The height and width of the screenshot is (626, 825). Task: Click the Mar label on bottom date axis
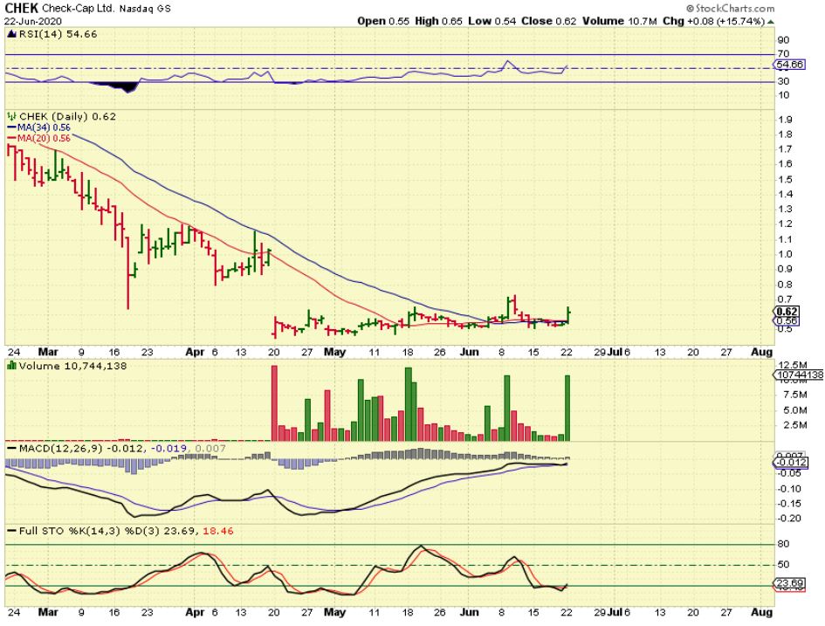48,612
